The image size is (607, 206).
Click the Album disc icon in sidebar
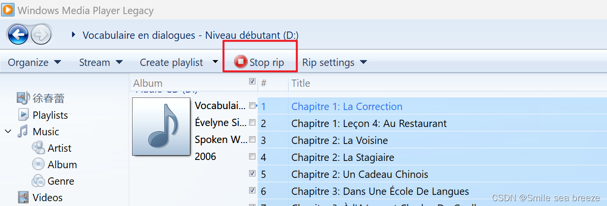pyautogui.click(x=38, y=164)
